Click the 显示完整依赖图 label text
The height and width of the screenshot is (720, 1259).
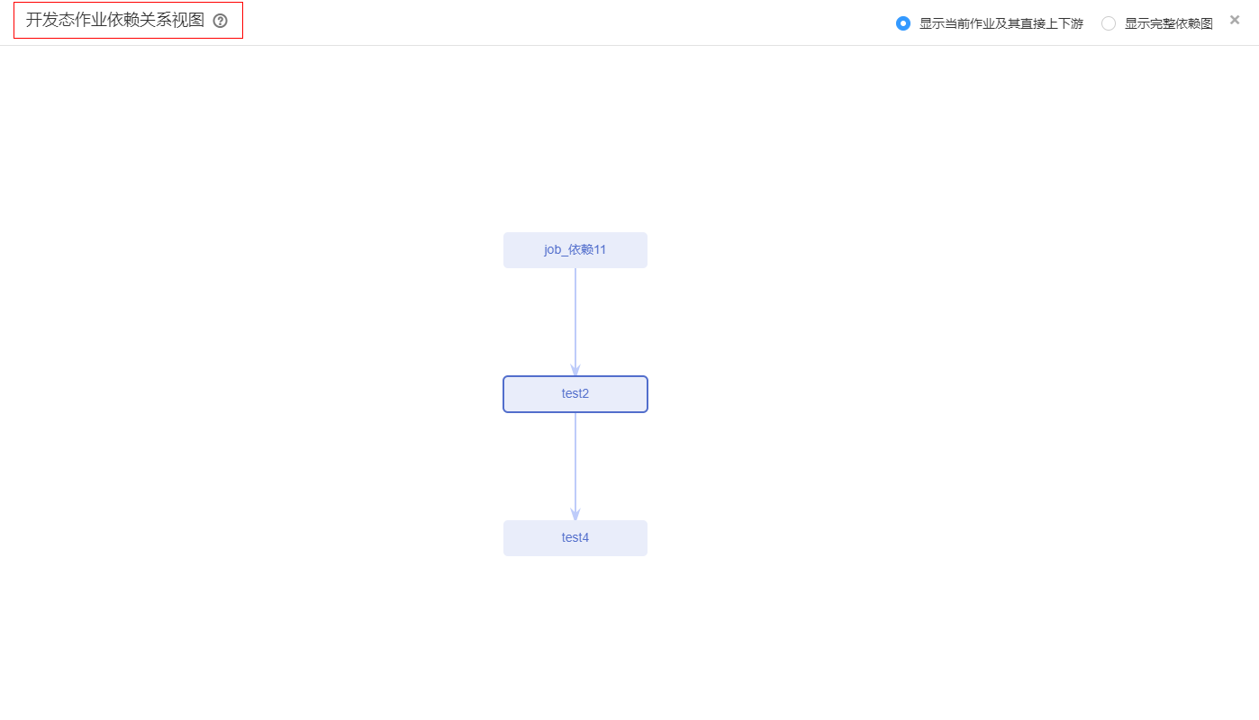pyautogui.click(x=1168, y=23)
